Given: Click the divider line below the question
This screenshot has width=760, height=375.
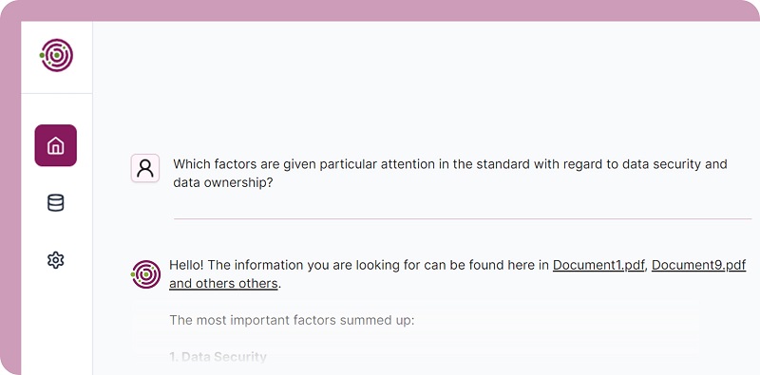Looking at the screenshot, I should point(463,219).
